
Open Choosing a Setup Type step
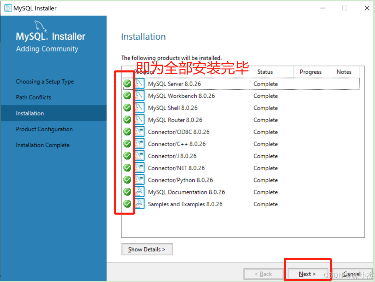(45, 82)
